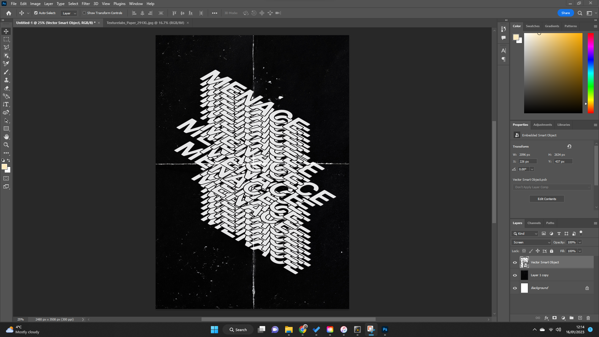The height and width of the screenshot is (337, 599).
Task: Add a layer mask to the selected layer
Action: (554, 318)
